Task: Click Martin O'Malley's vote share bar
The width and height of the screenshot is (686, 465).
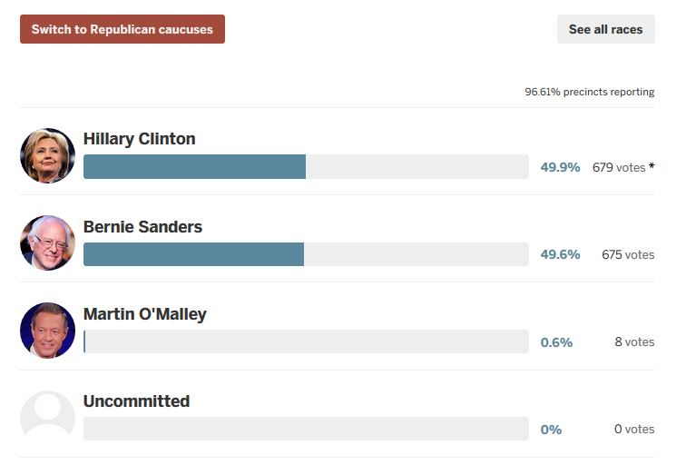Action: click(x=84, y=341)
